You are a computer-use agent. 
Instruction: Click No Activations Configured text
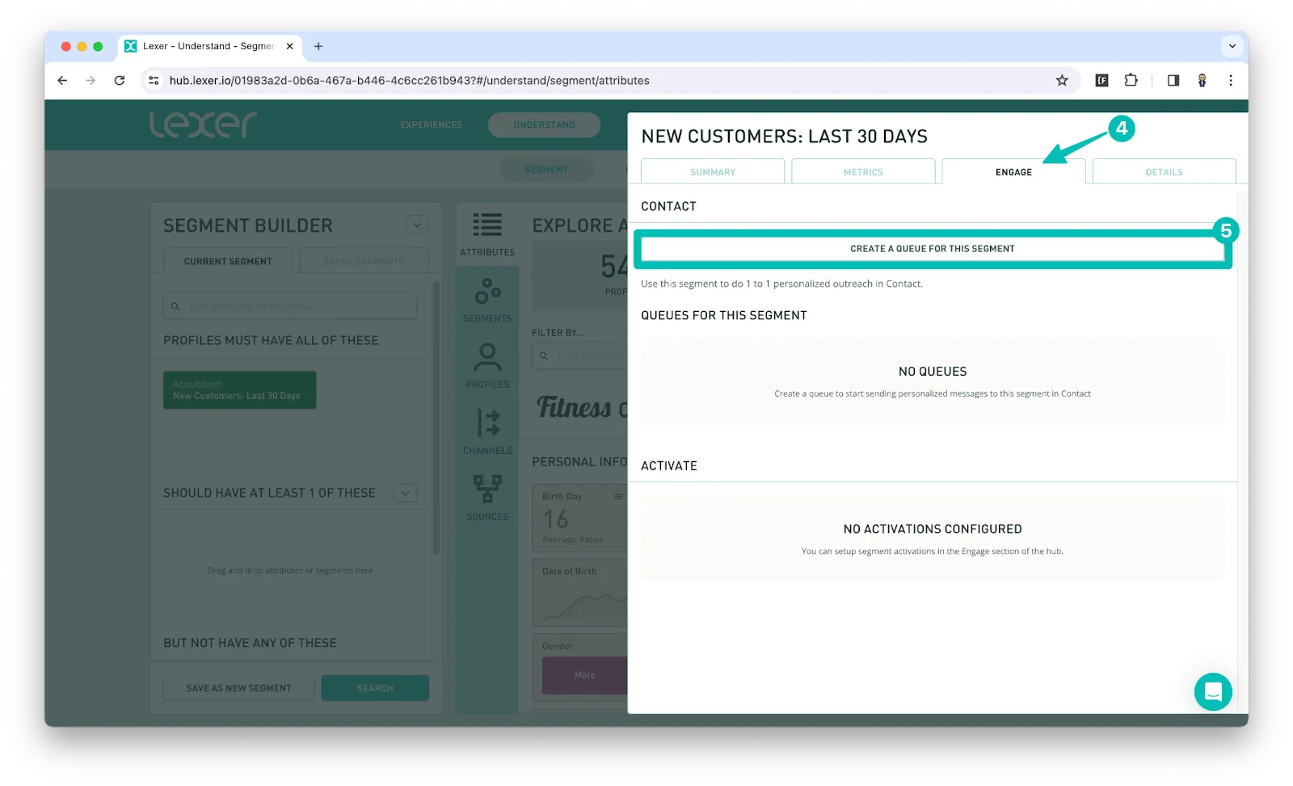[x=933, y=529]
